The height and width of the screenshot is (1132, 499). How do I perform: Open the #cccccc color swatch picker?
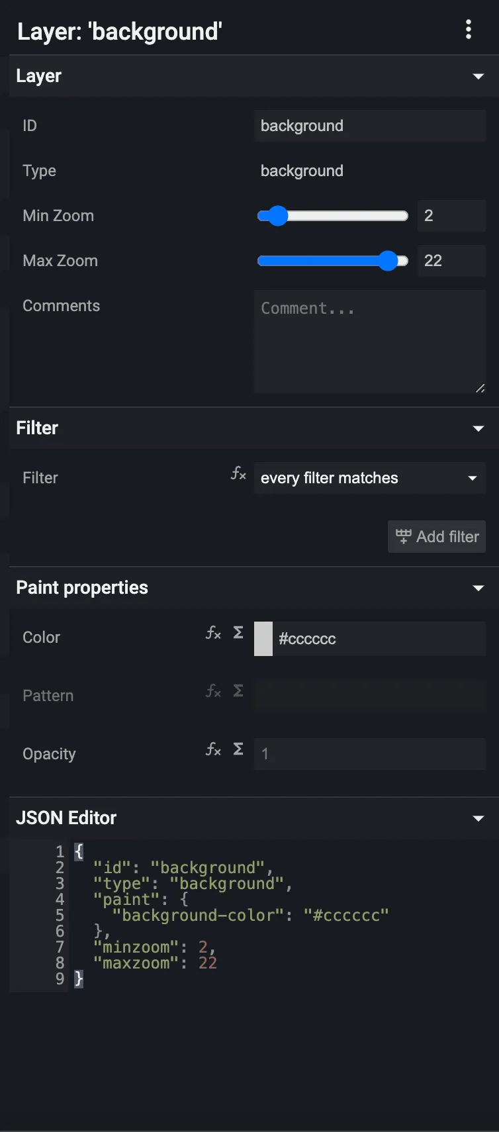pyautogui.click(x=263, y=639)
